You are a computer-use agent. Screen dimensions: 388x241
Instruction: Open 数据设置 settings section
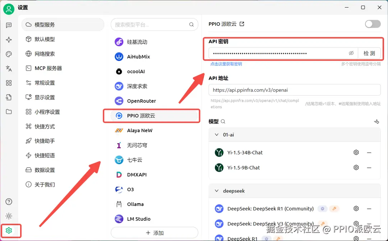coord(63,170)
